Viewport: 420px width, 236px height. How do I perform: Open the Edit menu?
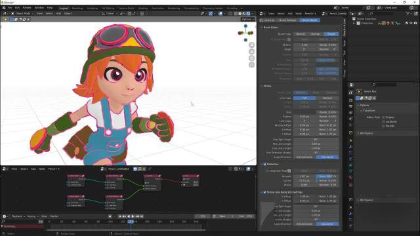(x=17, y=8)
